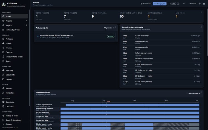The height and width of the screenshot is (130, 208).
Task: Click the Active subjects count 7
Action: (65, 16)
